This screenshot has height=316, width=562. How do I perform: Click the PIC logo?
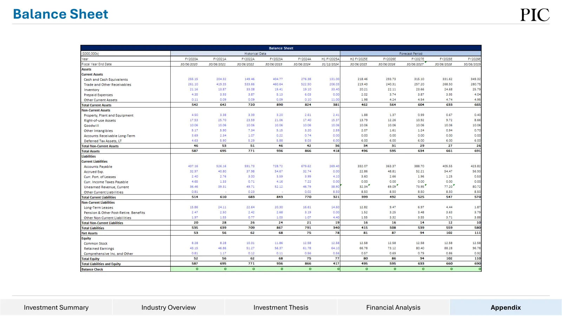click(x=535, y=15)
